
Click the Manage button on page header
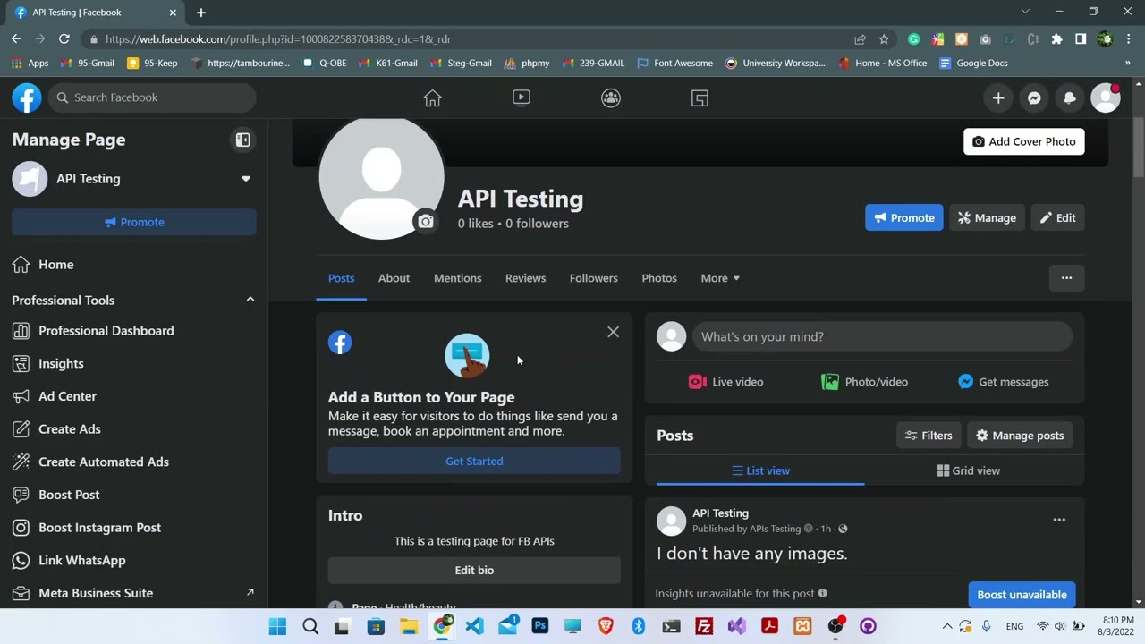[987, 217]
